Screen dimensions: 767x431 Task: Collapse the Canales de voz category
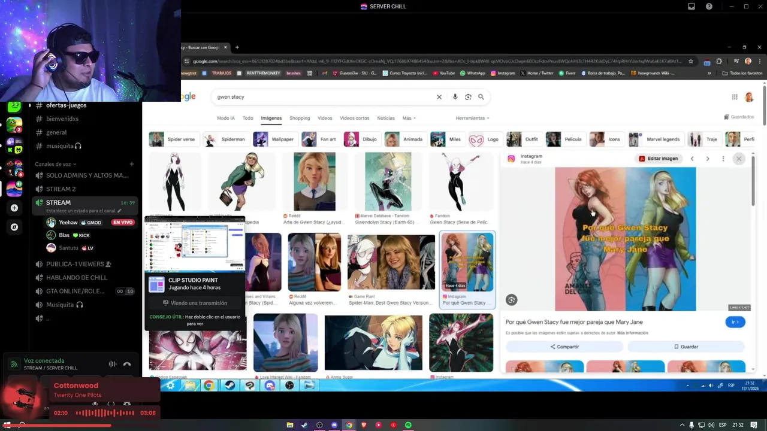(56, 164)
